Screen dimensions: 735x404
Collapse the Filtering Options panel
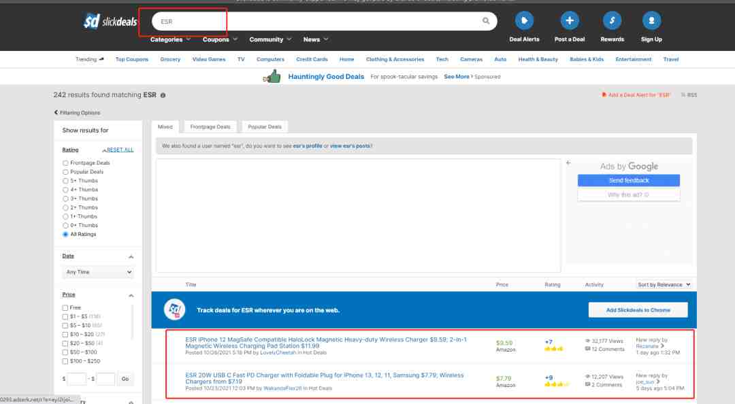pos(78,112)
